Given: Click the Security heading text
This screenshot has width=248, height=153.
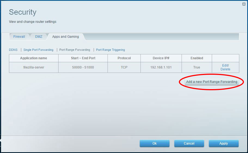Looking at the screenshot, I should tap(23, 12).
